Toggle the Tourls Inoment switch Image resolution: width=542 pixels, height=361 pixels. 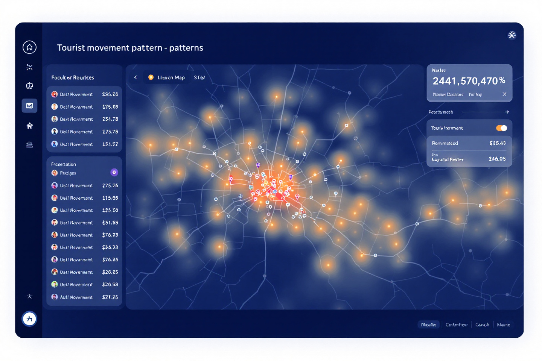[501, 128]
